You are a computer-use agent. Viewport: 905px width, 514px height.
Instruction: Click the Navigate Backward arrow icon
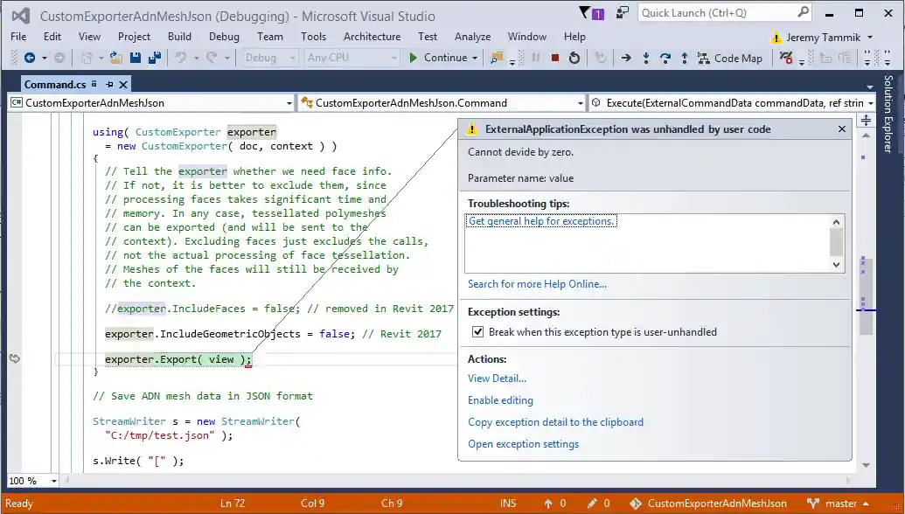click(30, 58)
